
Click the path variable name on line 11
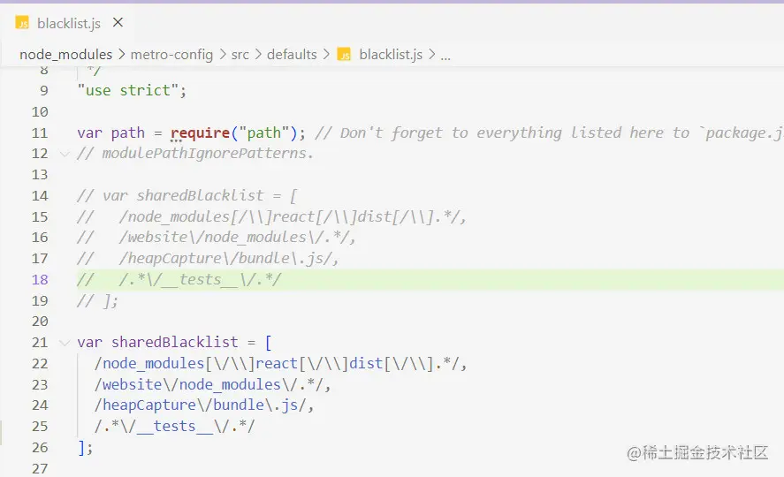point(128,132)
